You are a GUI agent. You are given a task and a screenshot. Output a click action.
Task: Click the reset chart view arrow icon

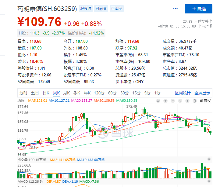(x=158, y=101)
